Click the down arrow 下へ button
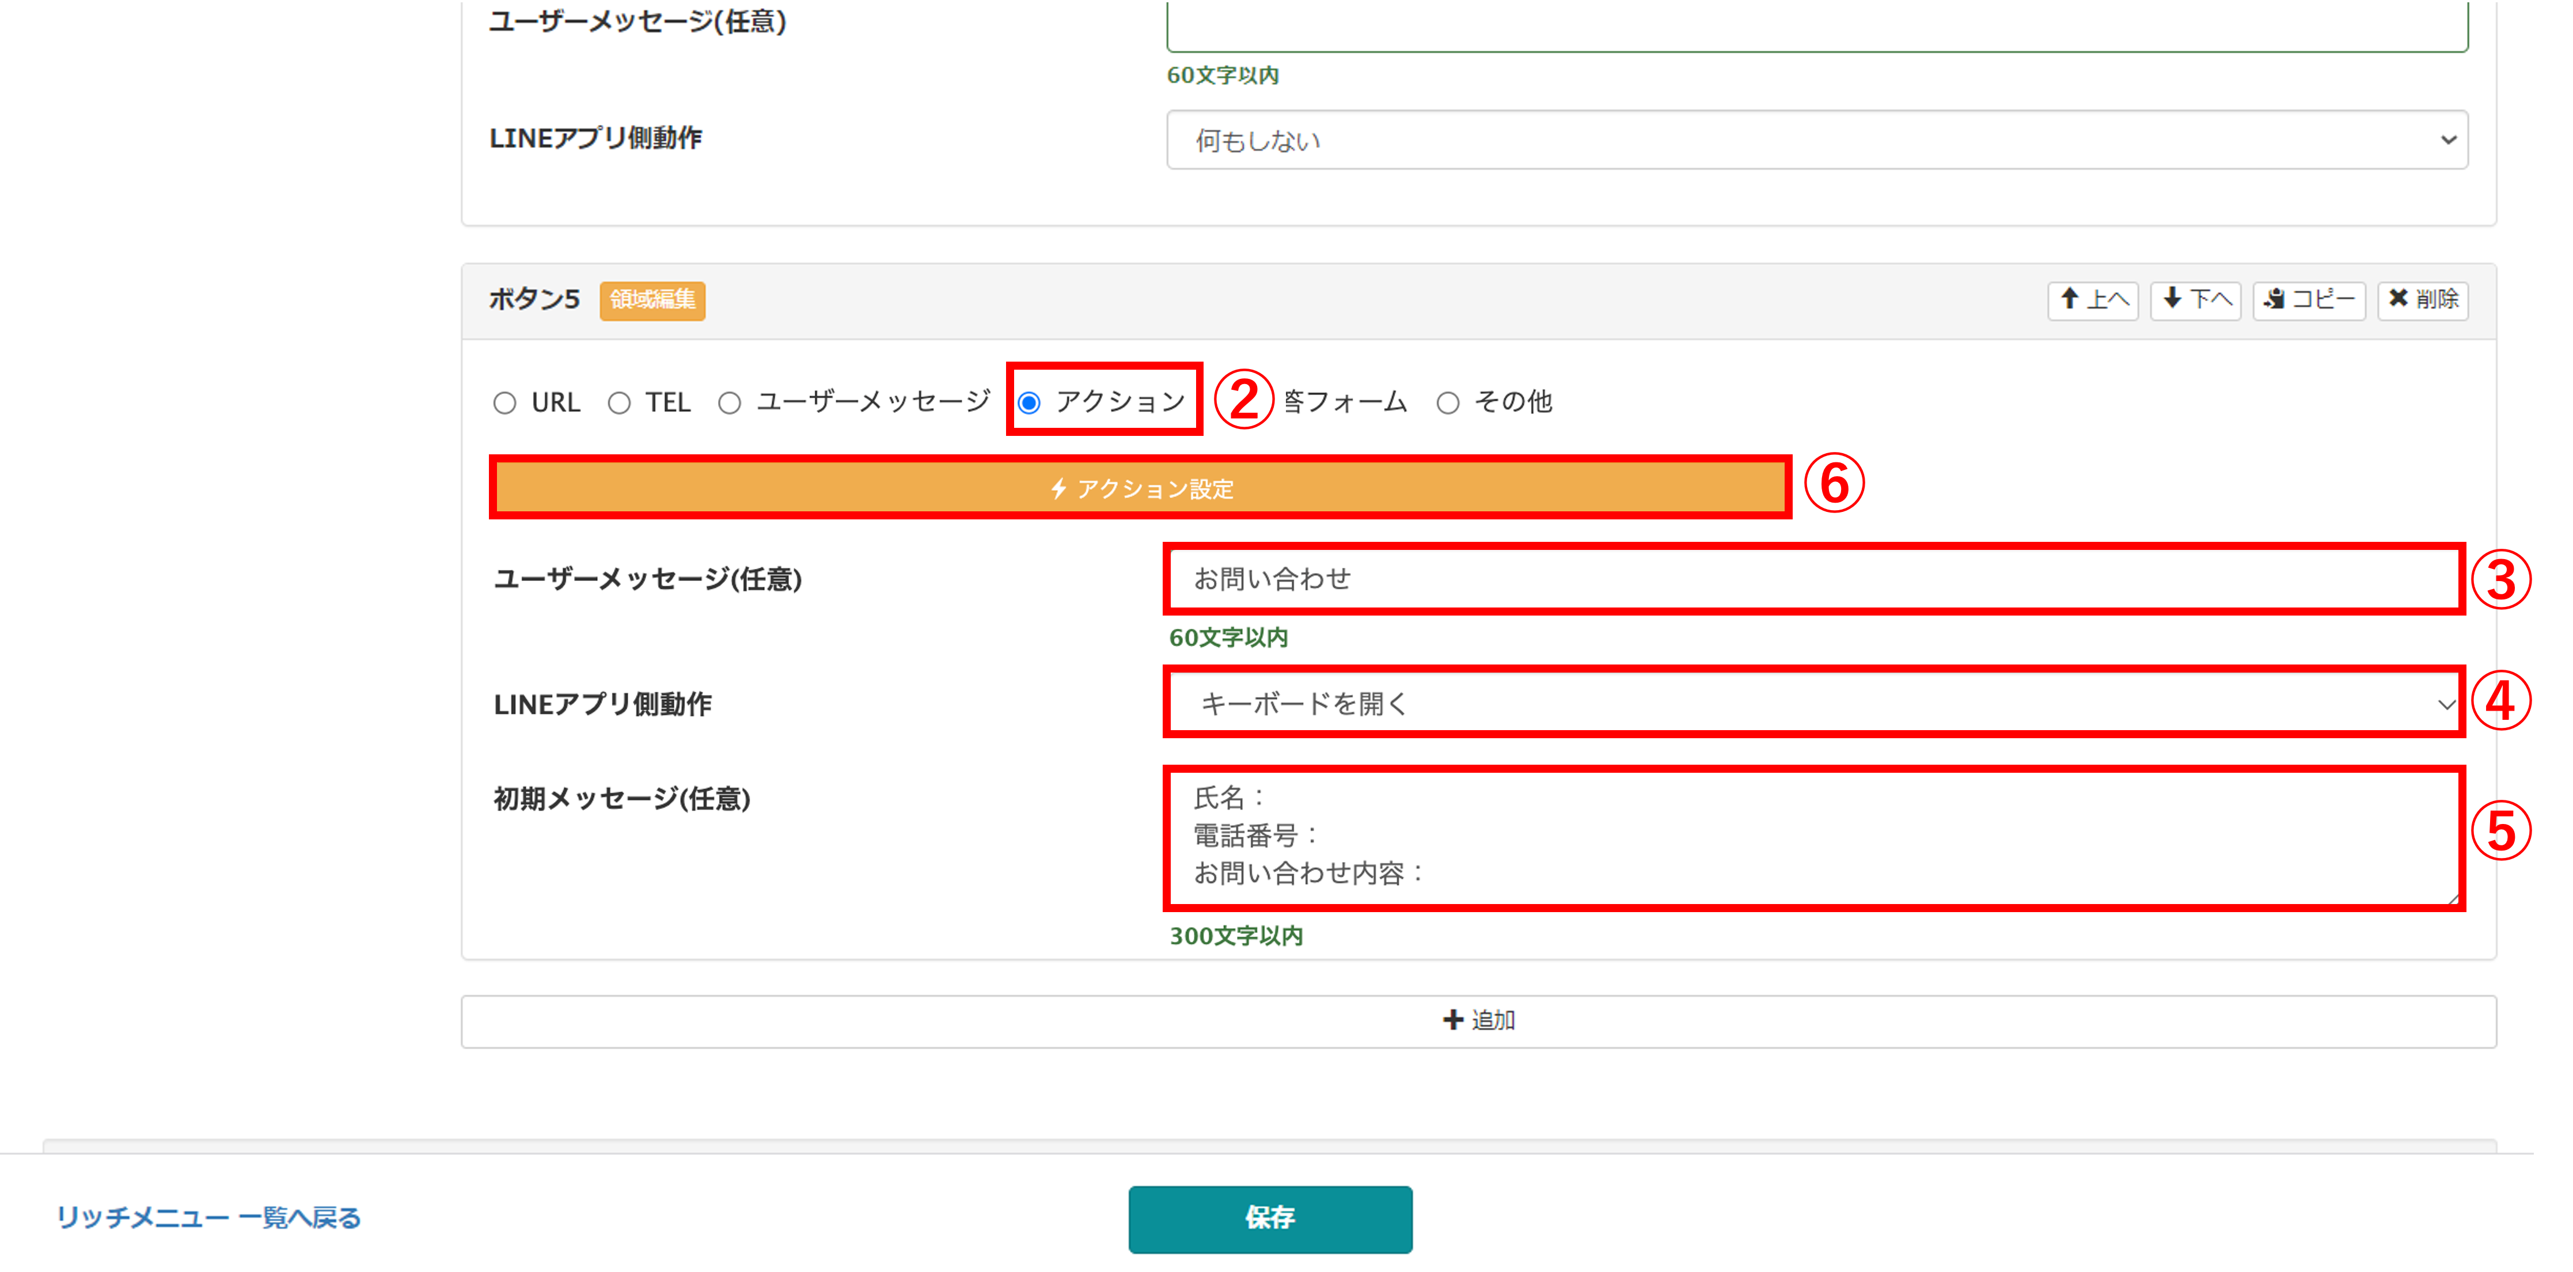 coord(2195,299)
